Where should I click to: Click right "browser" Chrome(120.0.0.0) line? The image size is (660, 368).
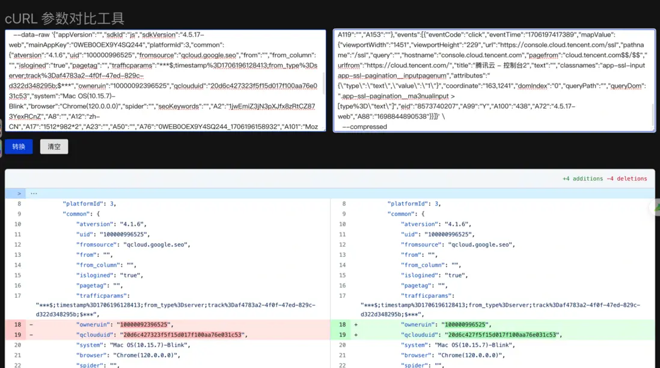tap(453, 355)
